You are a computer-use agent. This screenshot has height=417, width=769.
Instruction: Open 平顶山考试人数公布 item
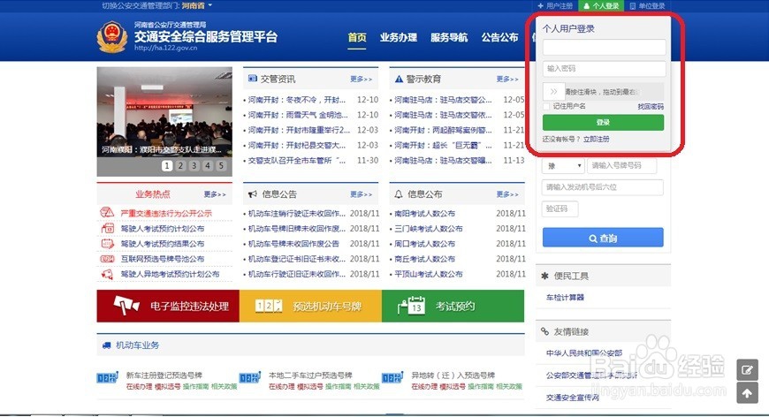429,275
